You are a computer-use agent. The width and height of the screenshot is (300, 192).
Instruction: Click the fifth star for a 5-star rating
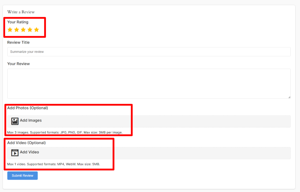coord(36,30)
